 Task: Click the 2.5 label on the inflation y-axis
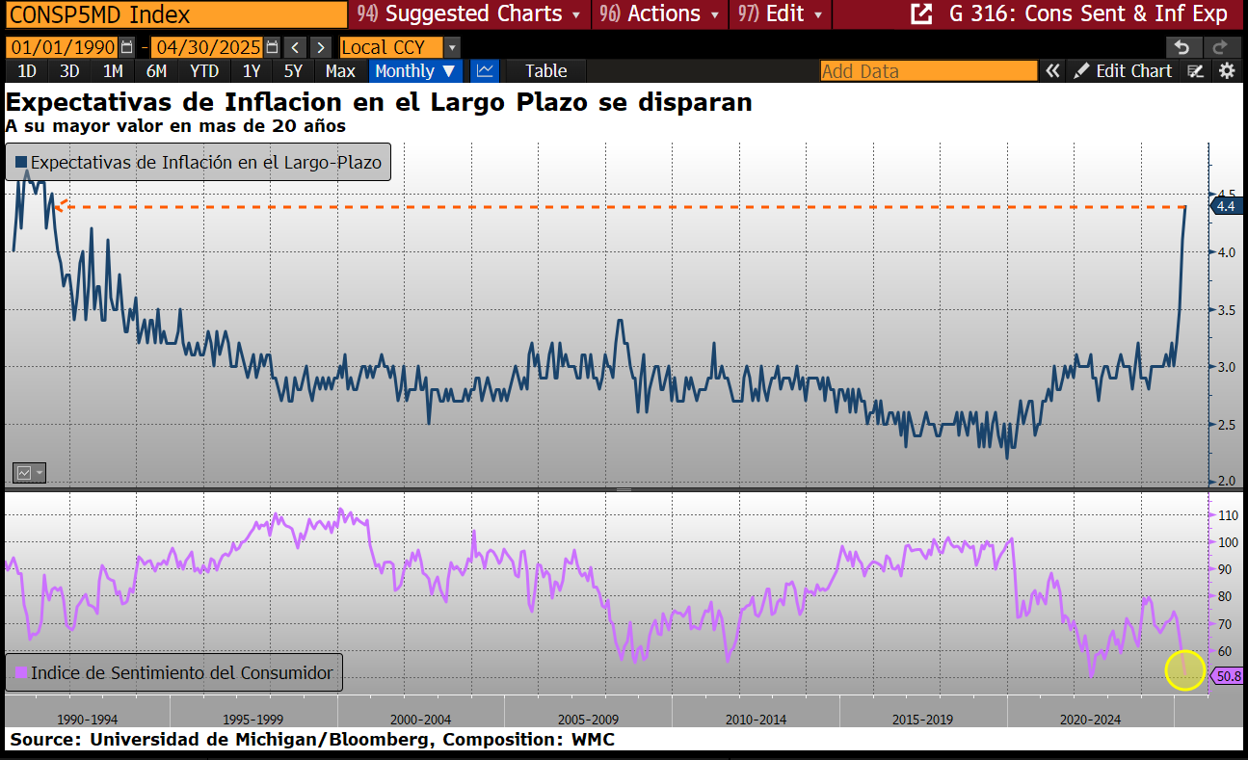coord(1227,425)
